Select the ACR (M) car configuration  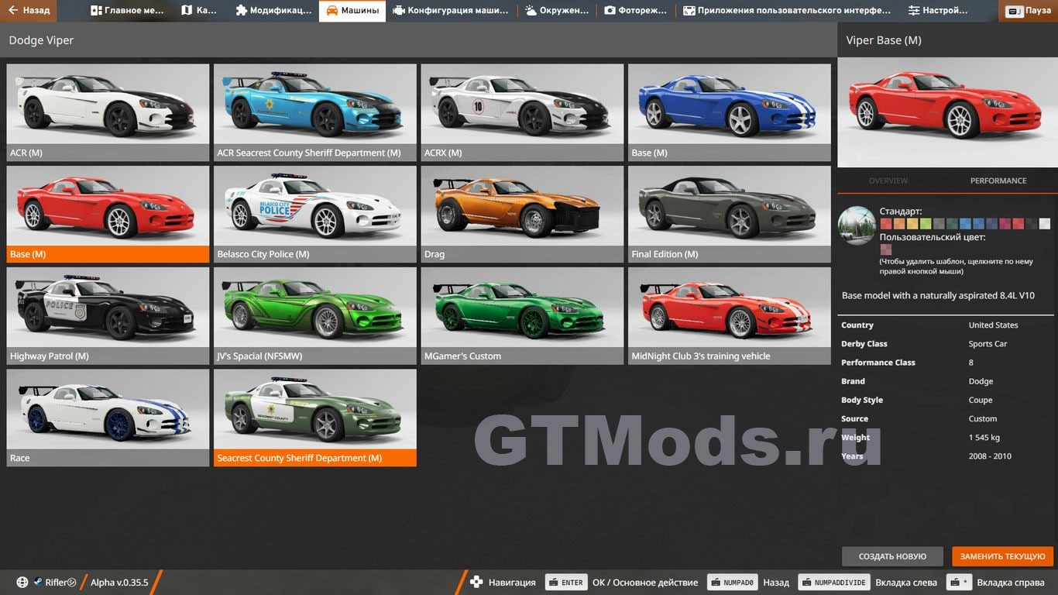pos(108,112)
